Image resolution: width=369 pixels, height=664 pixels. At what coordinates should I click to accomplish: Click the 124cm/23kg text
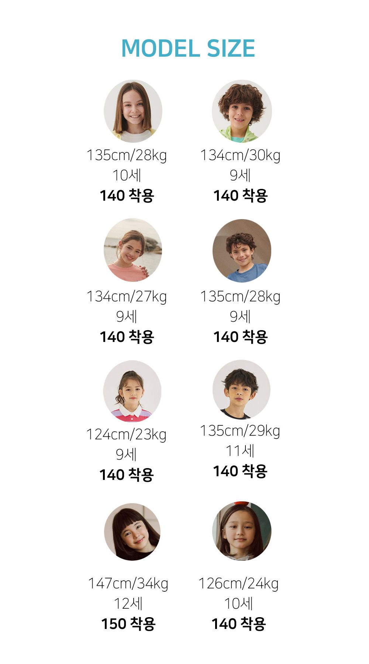click(127, 435)
